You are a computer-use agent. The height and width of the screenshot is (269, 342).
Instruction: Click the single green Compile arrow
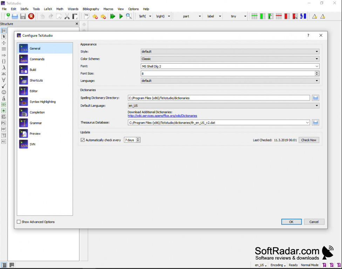[121, 16]
